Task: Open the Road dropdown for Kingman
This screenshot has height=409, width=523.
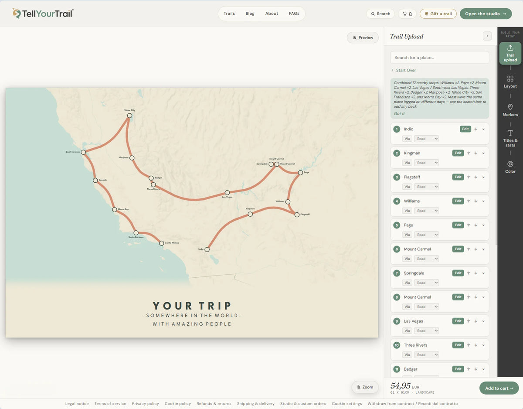Action: [427, 163]
